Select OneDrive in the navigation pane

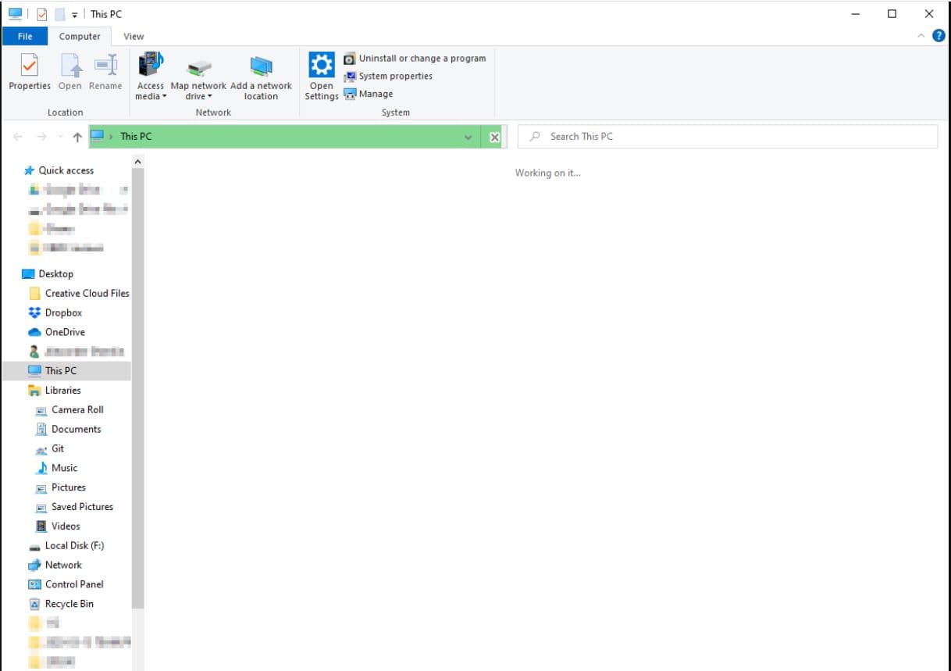click(x=63, y=332)
